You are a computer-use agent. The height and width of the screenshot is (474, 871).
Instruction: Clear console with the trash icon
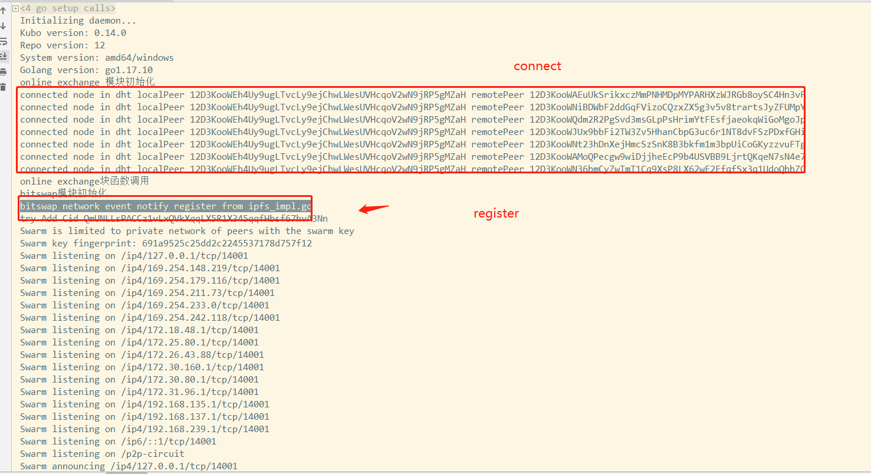point(3,87)
